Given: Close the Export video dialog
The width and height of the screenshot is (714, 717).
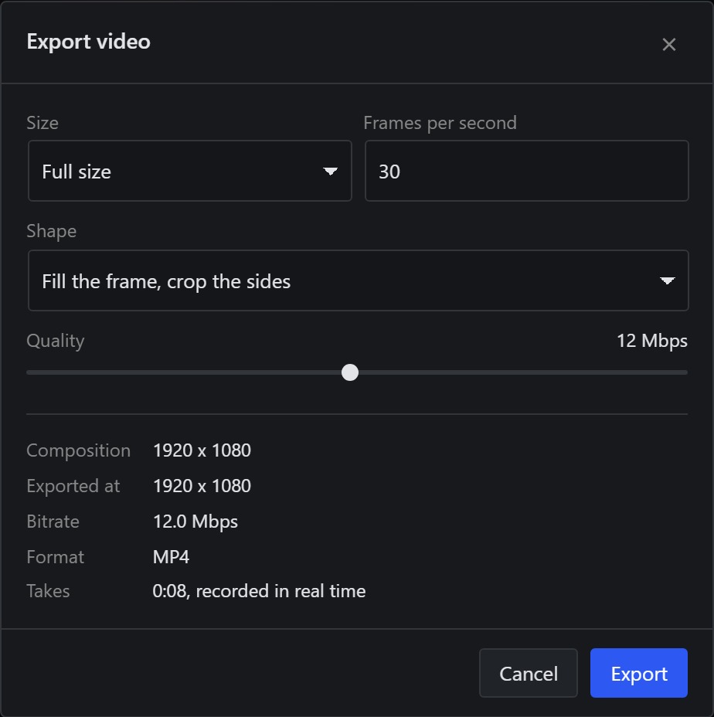Looking at the screenshot, I should 668,44.
